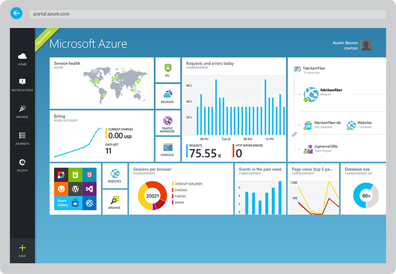396x274 pixels.
Task: Open Home in the sidebar
Action: pyautogui.click(x=22, y=59)
